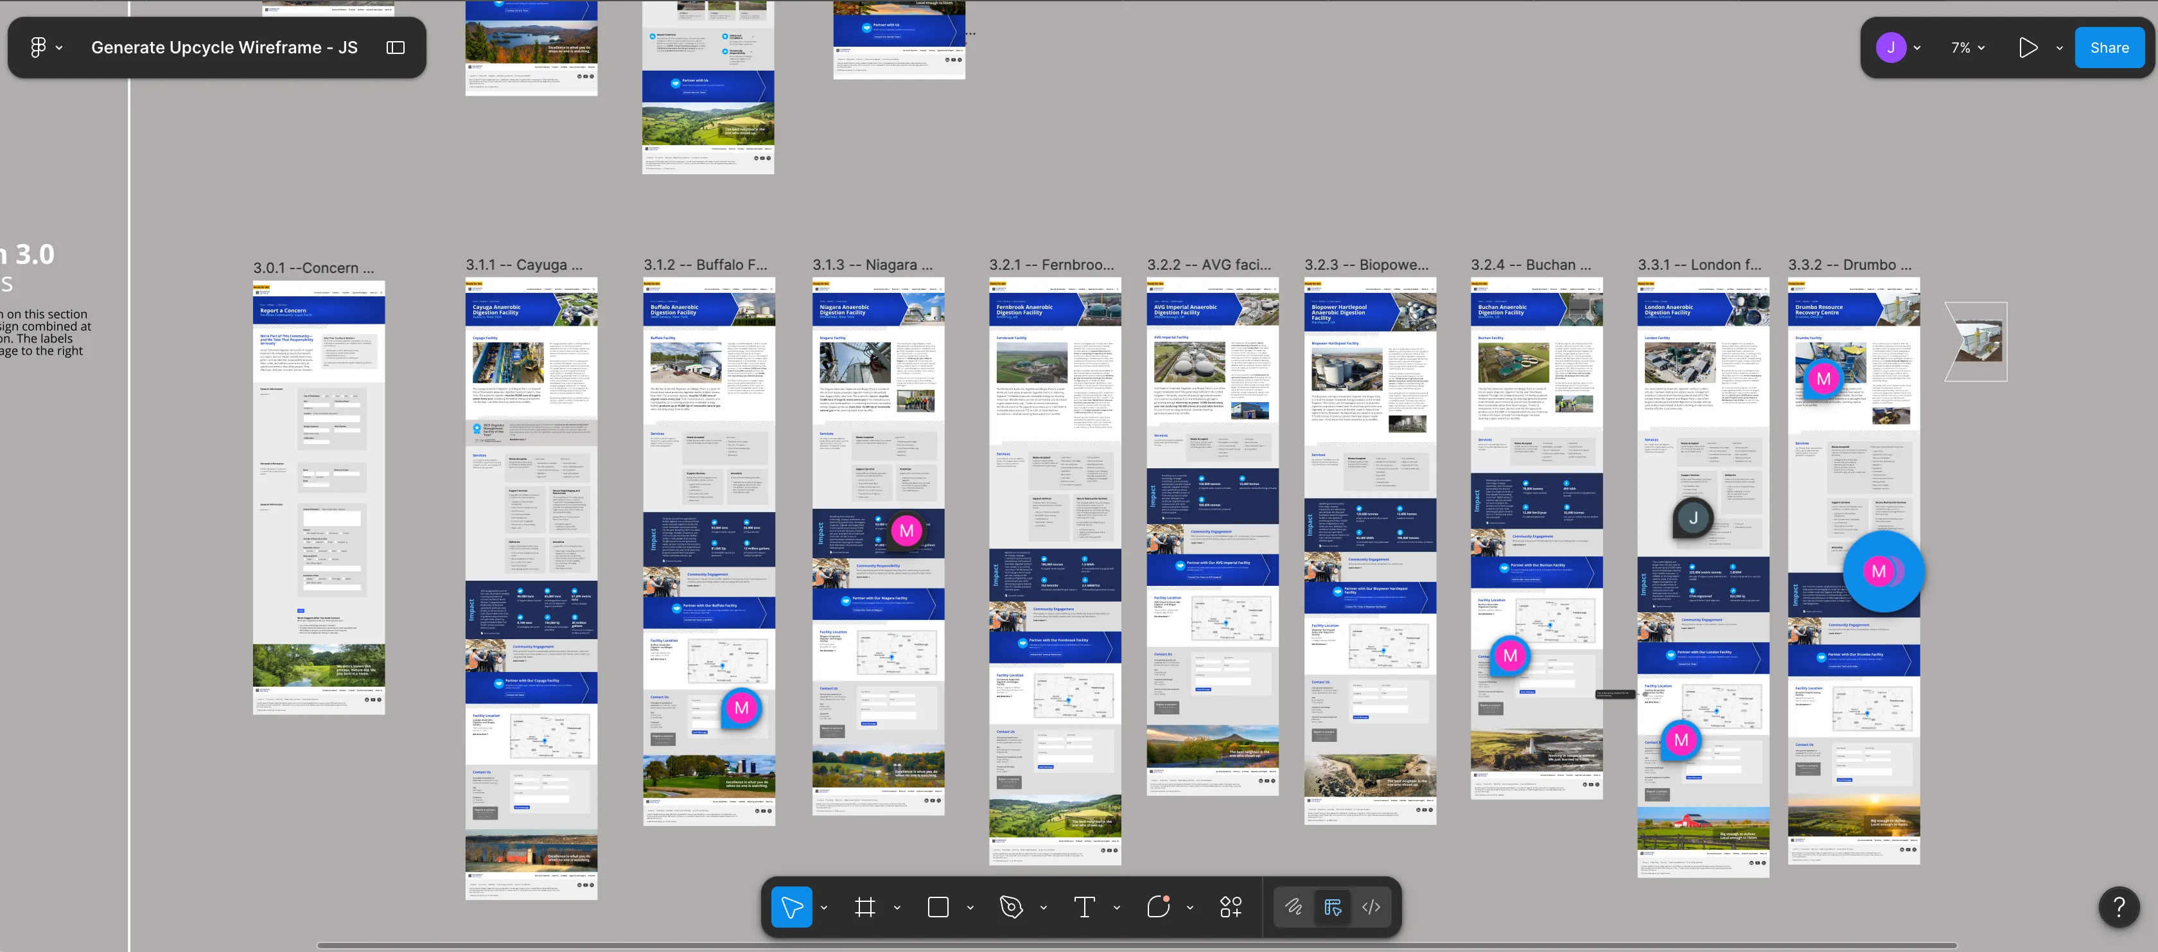Open the M comment pin on Niagara frame
This screenshot has height=952, width=2158.
[906, 531]
